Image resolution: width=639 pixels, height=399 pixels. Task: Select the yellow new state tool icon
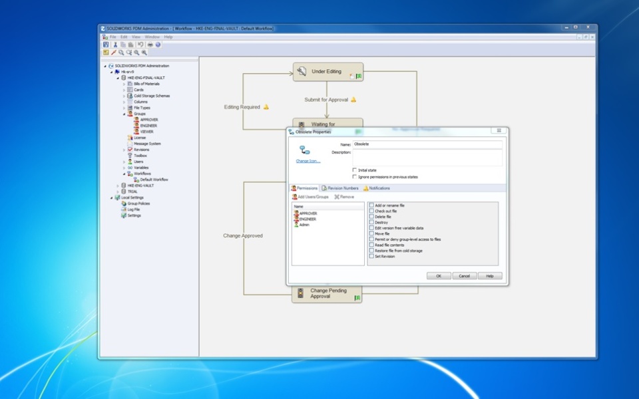(x=106, y=53)
